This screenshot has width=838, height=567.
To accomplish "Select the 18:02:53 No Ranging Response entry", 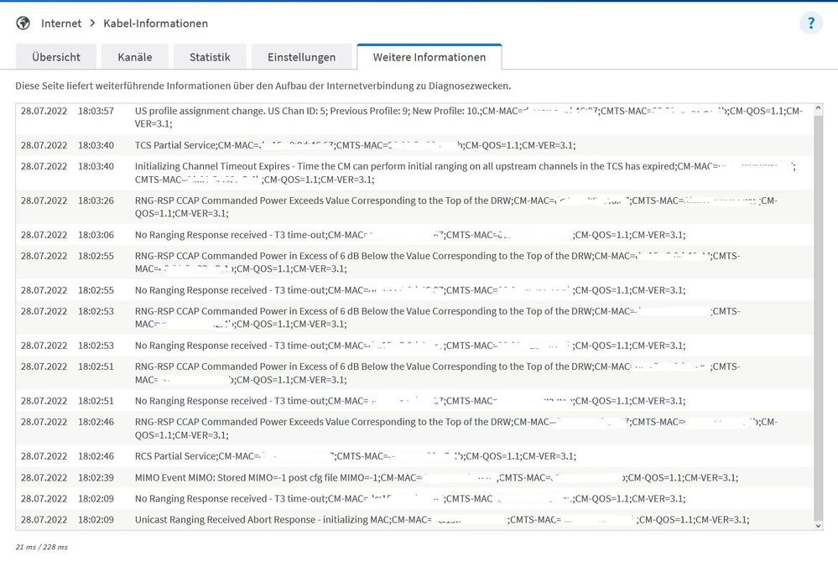I will [x=414, y=346].
